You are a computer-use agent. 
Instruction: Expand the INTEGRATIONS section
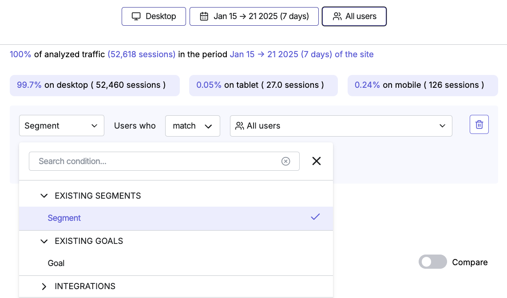tap(44, 286)
